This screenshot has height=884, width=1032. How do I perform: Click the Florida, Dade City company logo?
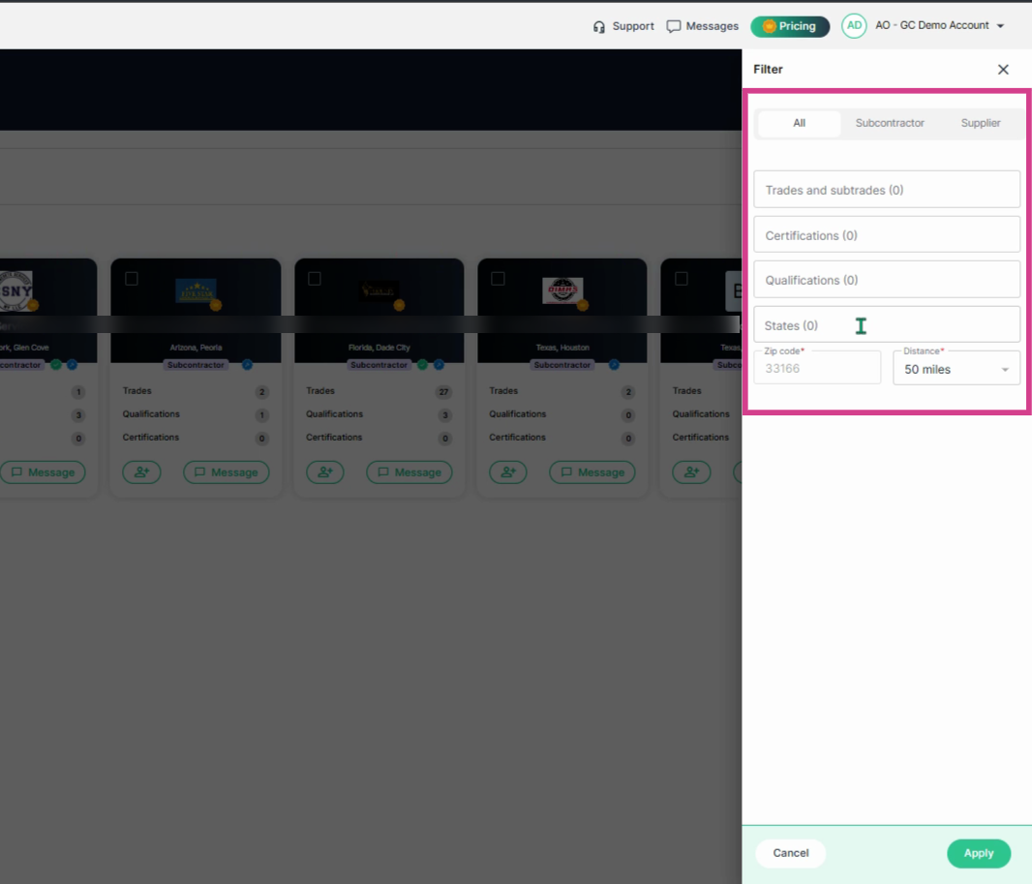[379, 290]
